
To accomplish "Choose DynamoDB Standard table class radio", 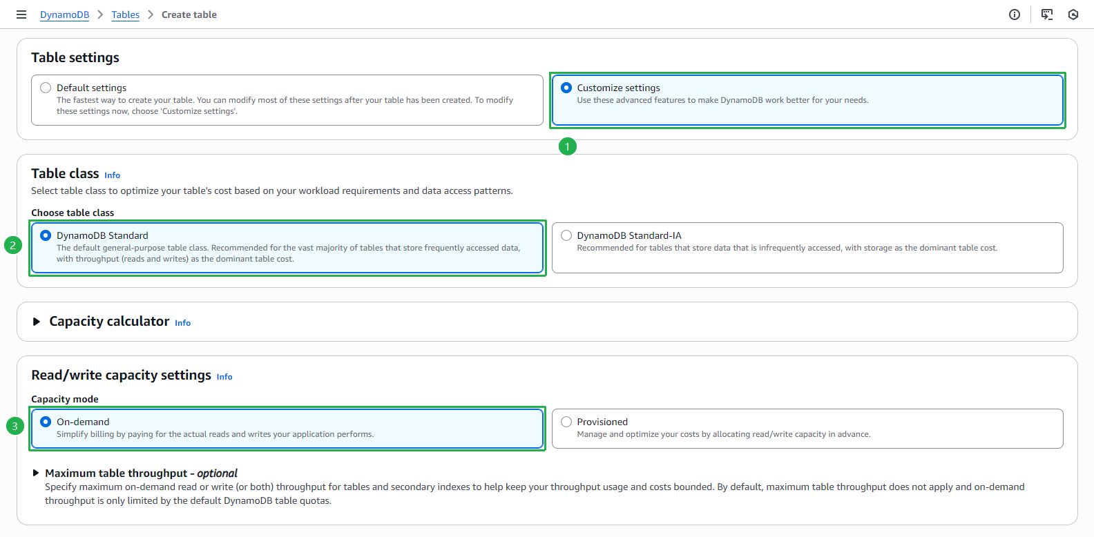I will tap(46, 235).
